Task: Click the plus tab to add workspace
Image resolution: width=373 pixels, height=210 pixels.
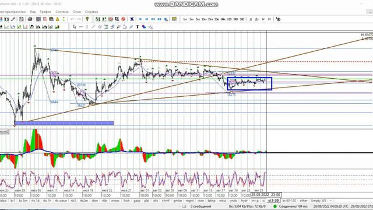Action: [x=331, y=201]
